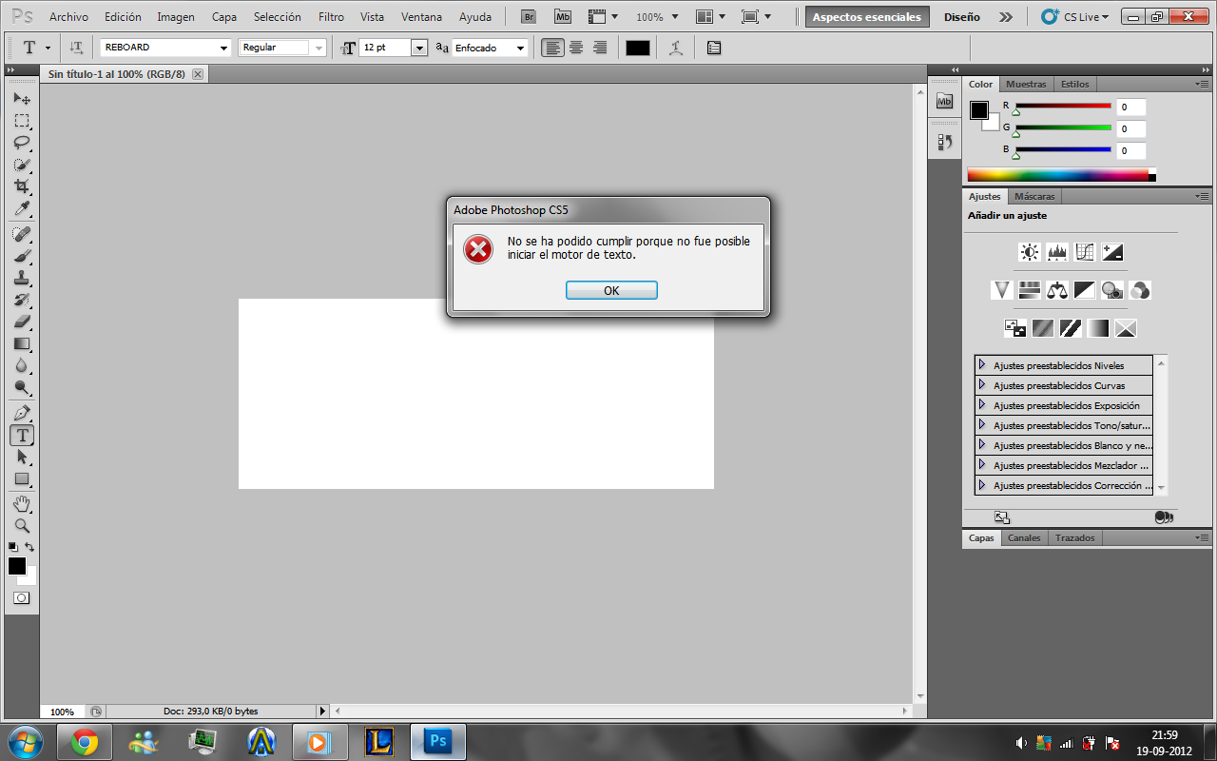Open the Regular font style dropdown
This screenshot has height=761, width=1217.
[x=319, y=48]
